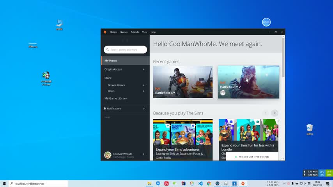Screen dimensions: 333x187
Task: Open Google Chrome from the taskbar
Action: [x=209, y=183]
